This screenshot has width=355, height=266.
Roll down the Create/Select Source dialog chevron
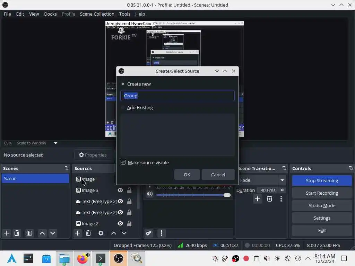pos(217,71)
